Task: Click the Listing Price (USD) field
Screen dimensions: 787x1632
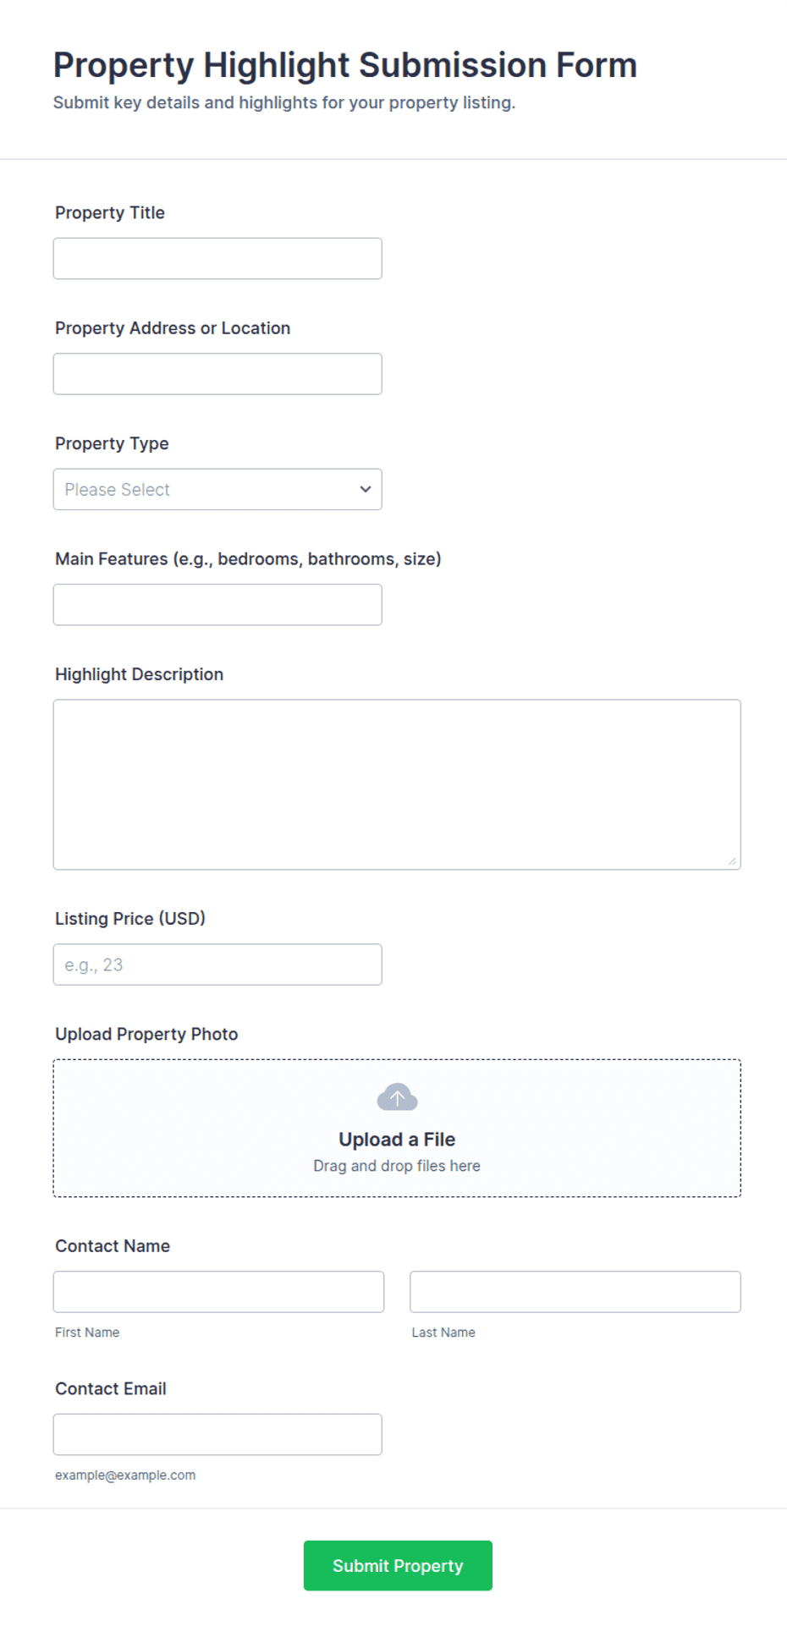Action: click(217, 964)
